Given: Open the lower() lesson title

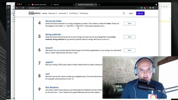Looking at the screenshot, I should tap(49, 48).
